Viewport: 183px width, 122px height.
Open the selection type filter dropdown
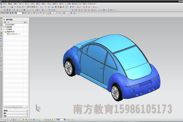coord(10,13)
